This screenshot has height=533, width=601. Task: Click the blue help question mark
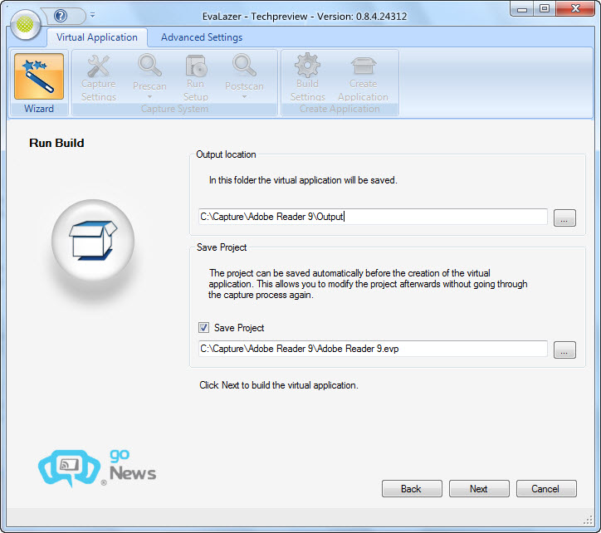(x=61, y=16)
